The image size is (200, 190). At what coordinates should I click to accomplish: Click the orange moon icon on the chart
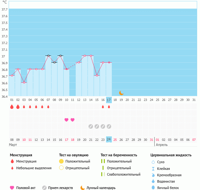(121, 93)
